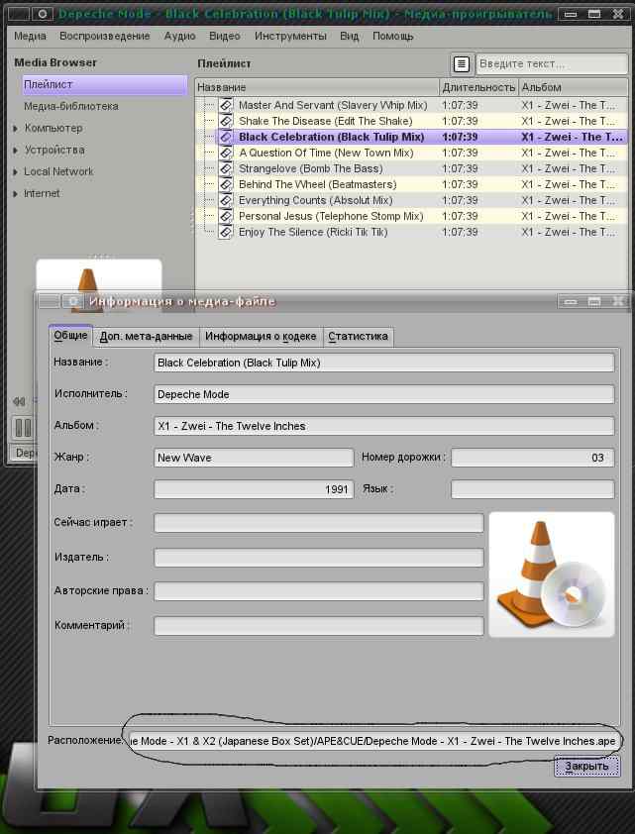Screen dimensions: 635x834
Task: Select Black Celebration (Black Tulip Mix) playlist row
Action: tap(412, 138)
